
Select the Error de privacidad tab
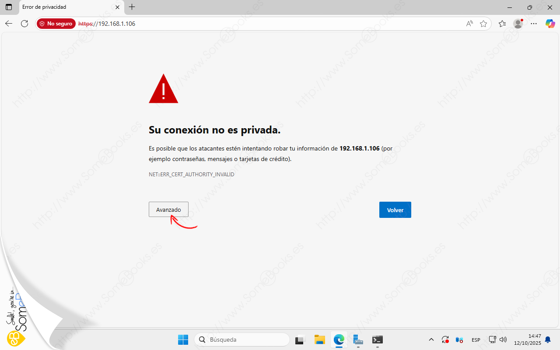[x=66, y=7]
